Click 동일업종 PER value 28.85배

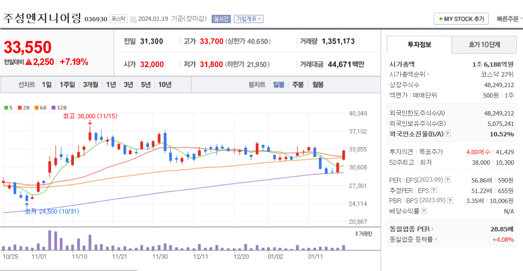(502, 229)
